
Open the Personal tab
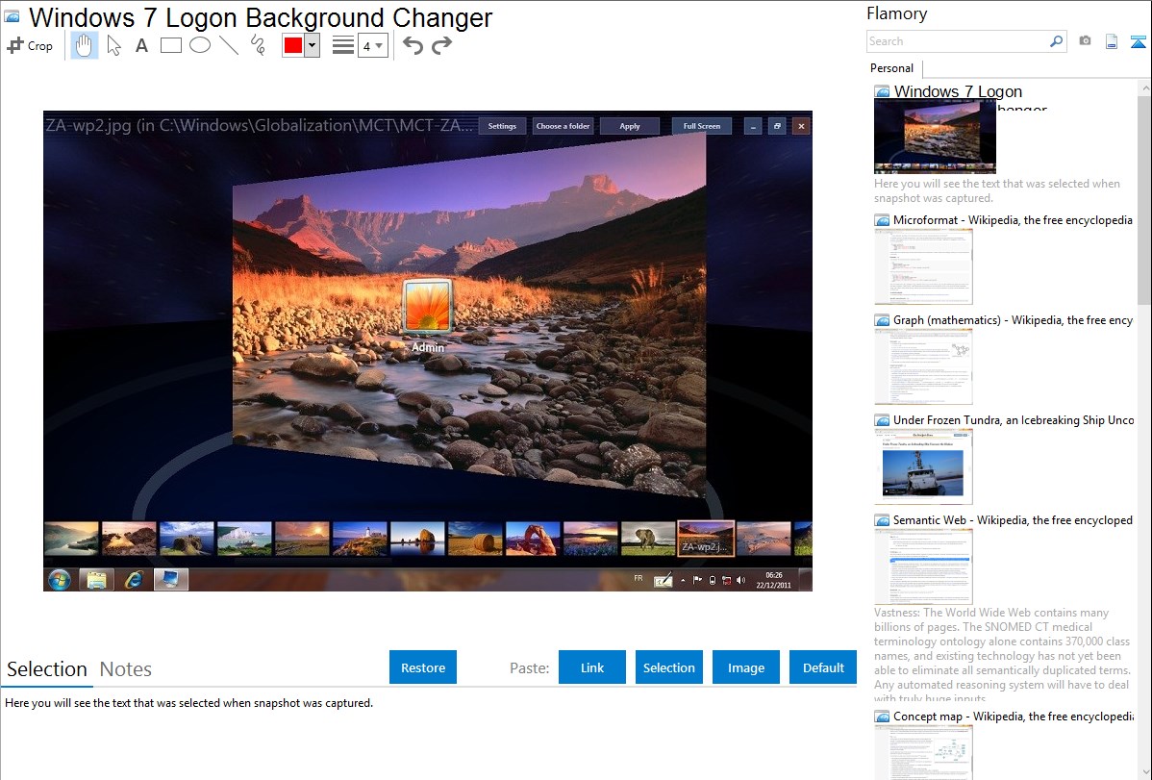pyautogui.click(x=891, y=68)
